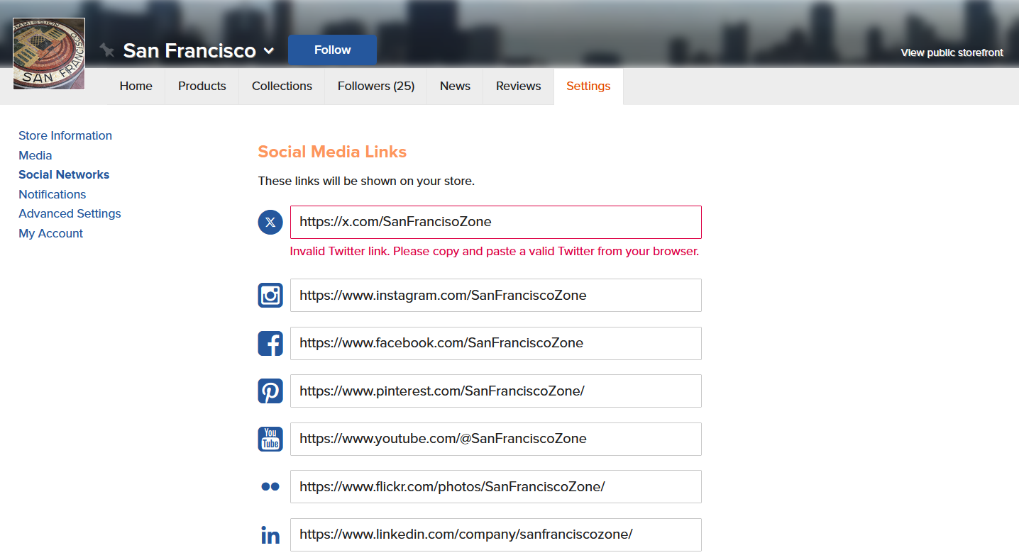Open the Collections tab
This screenshot has width=1019, height=560.
282,86
